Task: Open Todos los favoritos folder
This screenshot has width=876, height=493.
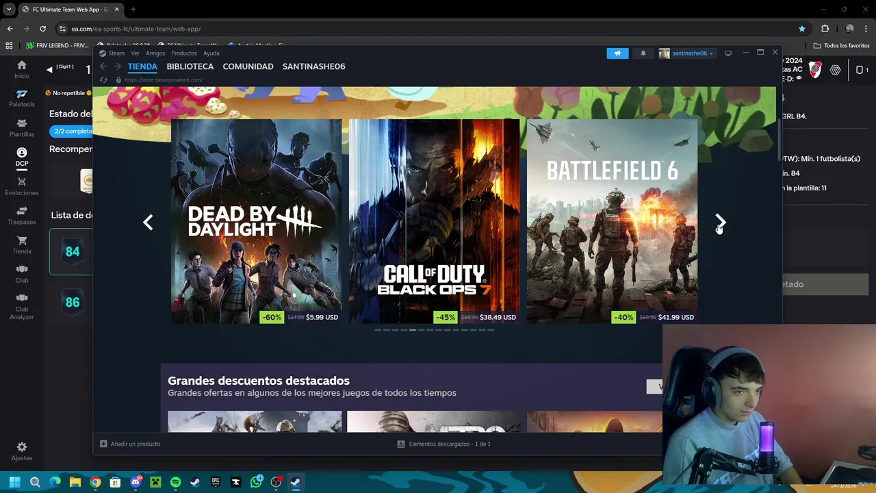Action: [841, 46]
